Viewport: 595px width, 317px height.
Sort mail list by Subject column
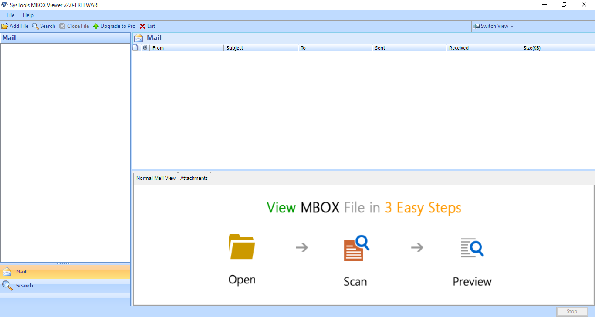(261, 48)
